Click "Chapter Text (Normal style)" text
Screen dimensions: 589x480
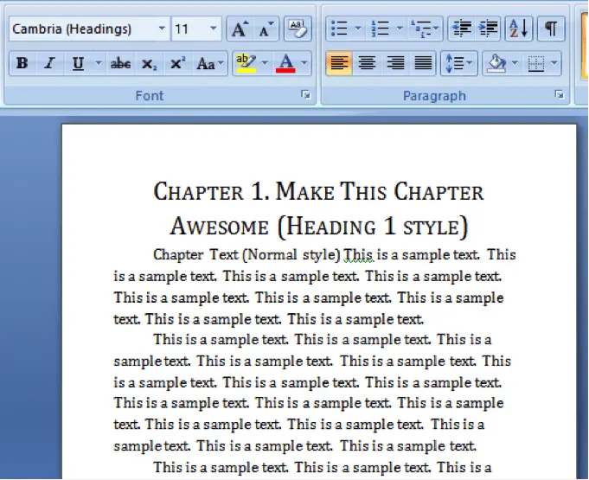point(246,254)
